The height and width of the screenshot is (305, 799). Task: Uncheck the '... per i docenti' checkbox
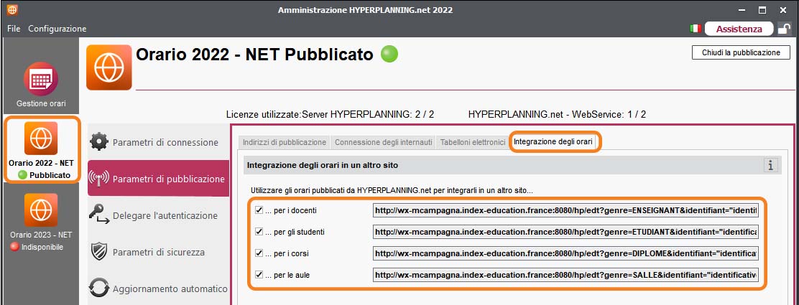[x=259, y=210]
